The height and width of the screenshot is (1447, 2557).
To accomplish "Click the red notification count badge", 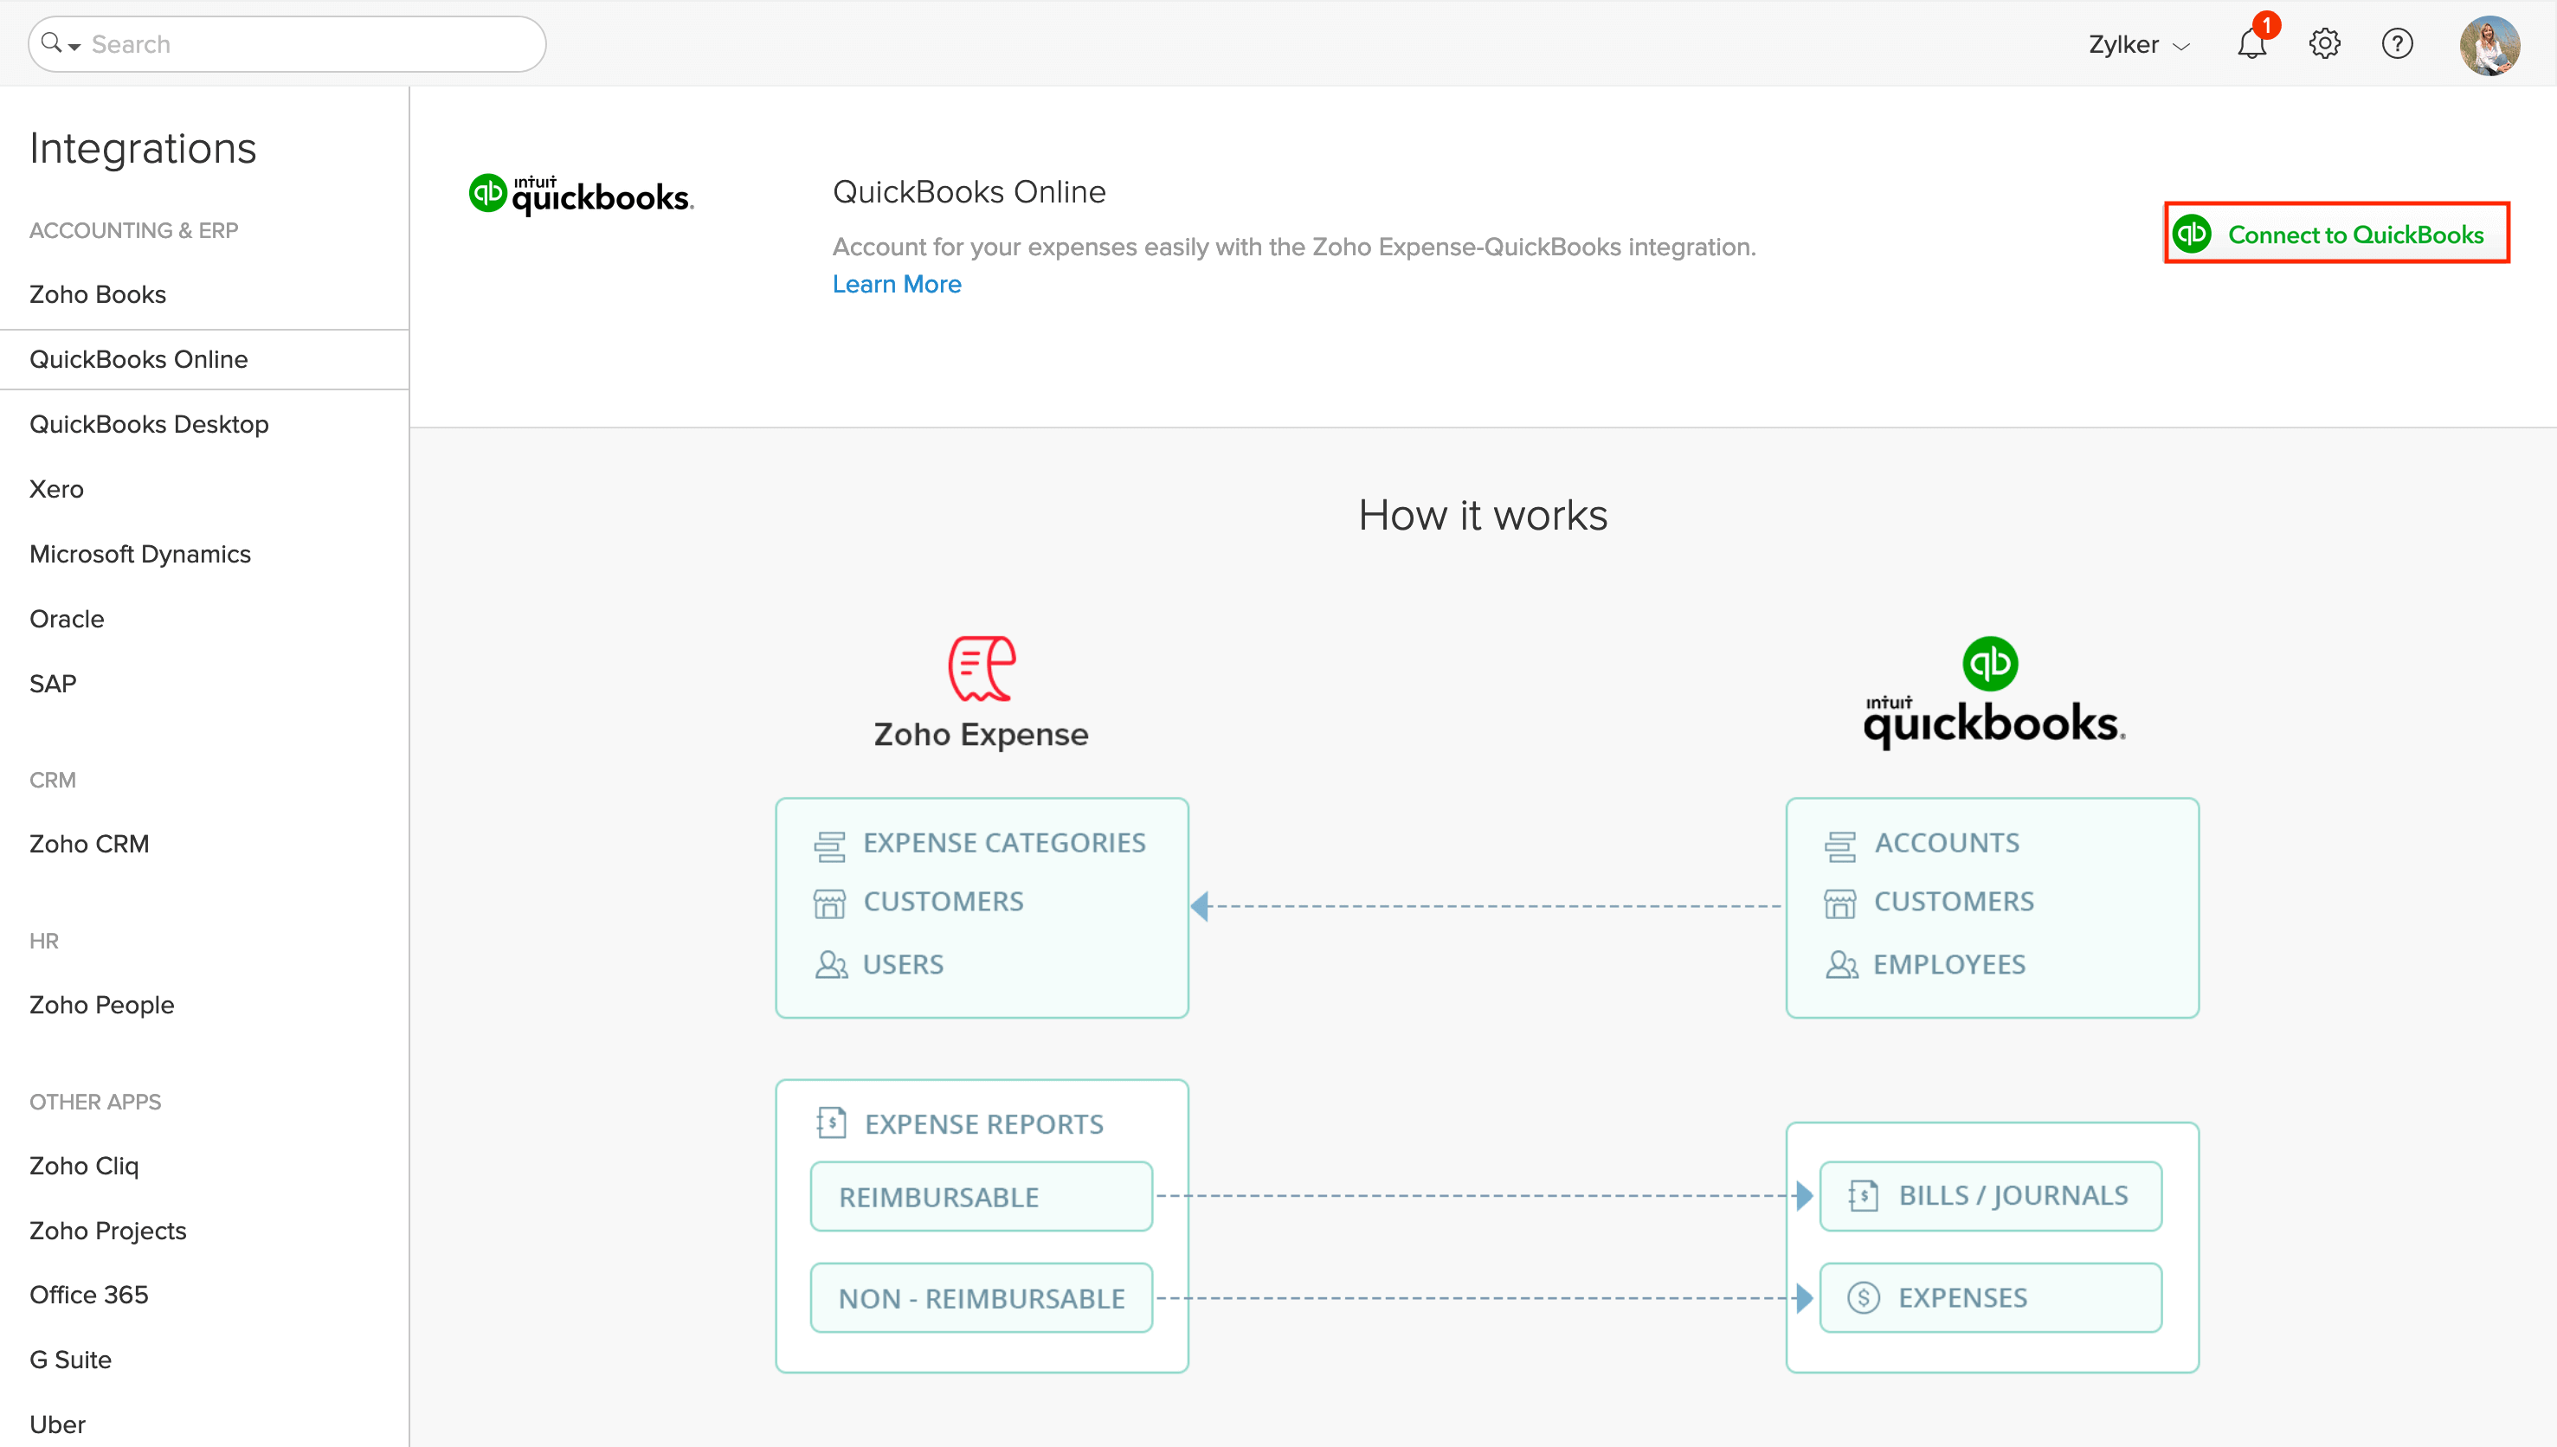I will click(2267, 24).
